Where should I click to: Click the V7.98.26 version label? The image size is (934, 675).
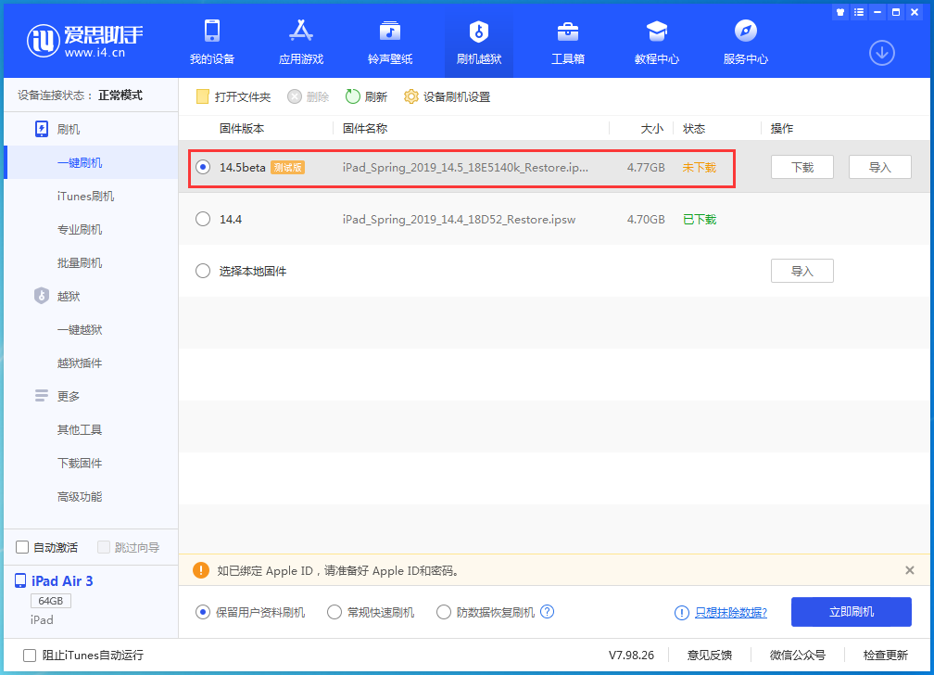[631, 656]
